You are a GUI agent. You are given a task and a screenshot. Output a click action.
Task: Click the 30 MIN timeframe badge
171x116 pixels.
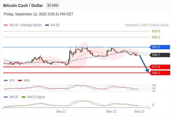click(x=52, y=6)
